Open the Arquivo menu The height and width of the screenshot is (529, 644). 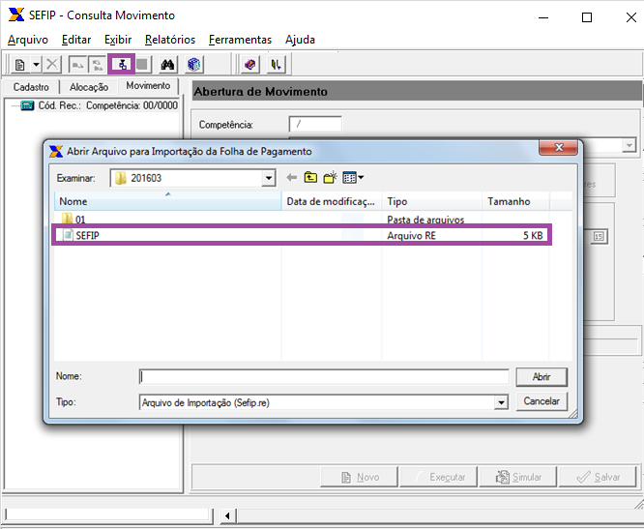(x=28, y=40)
